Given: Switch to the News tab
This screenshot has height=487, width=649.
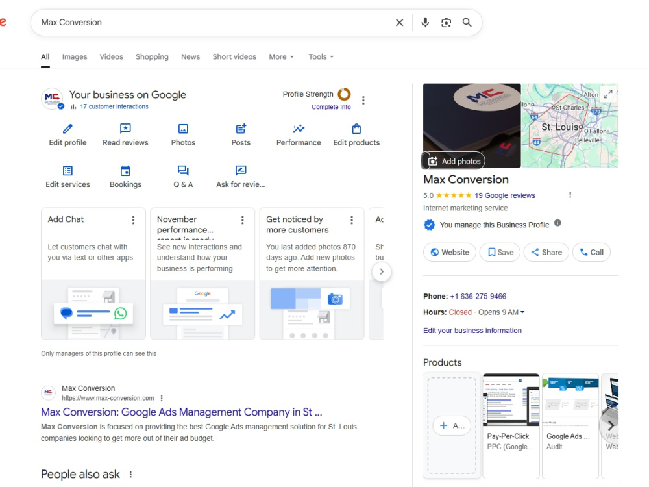Looking at the screenshot, I should 190,56.
